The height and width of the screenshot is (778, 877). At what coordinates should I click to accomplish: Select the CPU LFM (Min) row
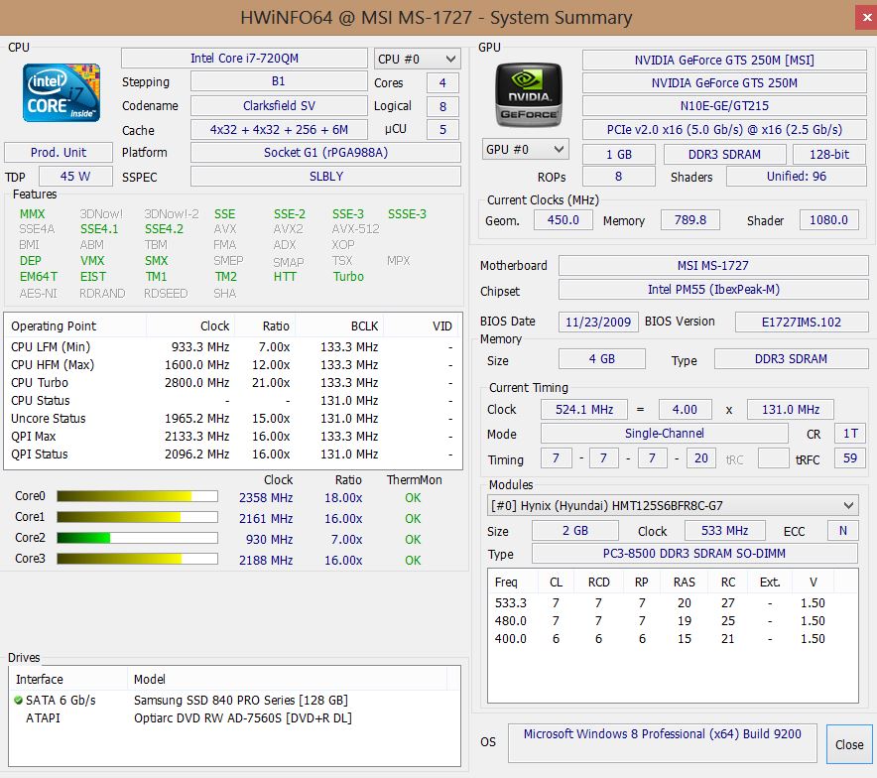233,346
